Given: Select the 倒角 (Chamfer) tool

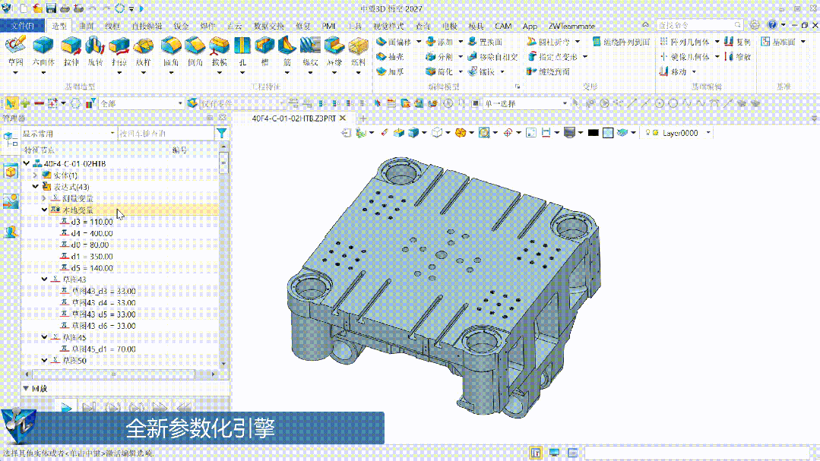Looking at the screenshot, I should [195, 51].
